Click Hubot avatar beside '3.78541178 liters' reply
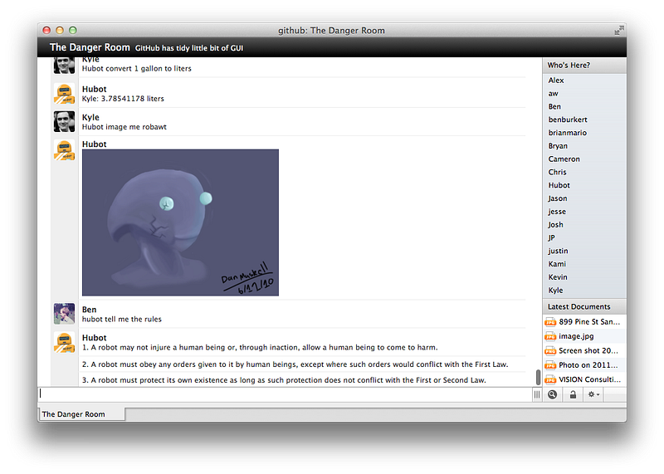This screenshot has height=474, width=664. point(65,94)
